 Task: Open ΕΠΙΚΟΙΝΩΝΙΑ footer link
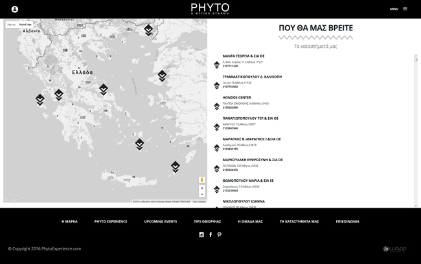(347, 221)
